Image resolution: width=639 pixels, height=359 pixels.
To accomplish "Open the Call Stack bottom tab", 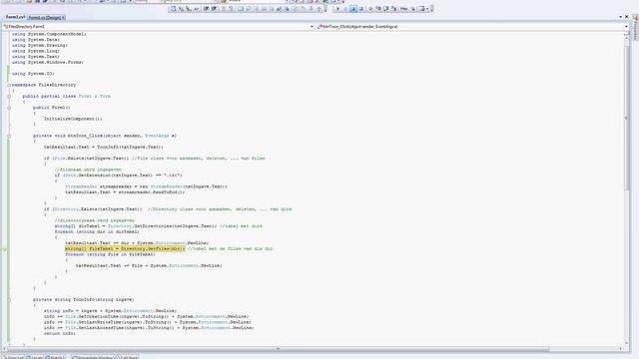I will click(x=128, y=357).
